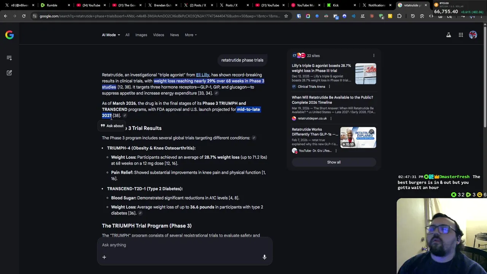Click the 'Ask about' button near selected text
This screenshot has width=487, height=274.
click(x=112, y=126)
